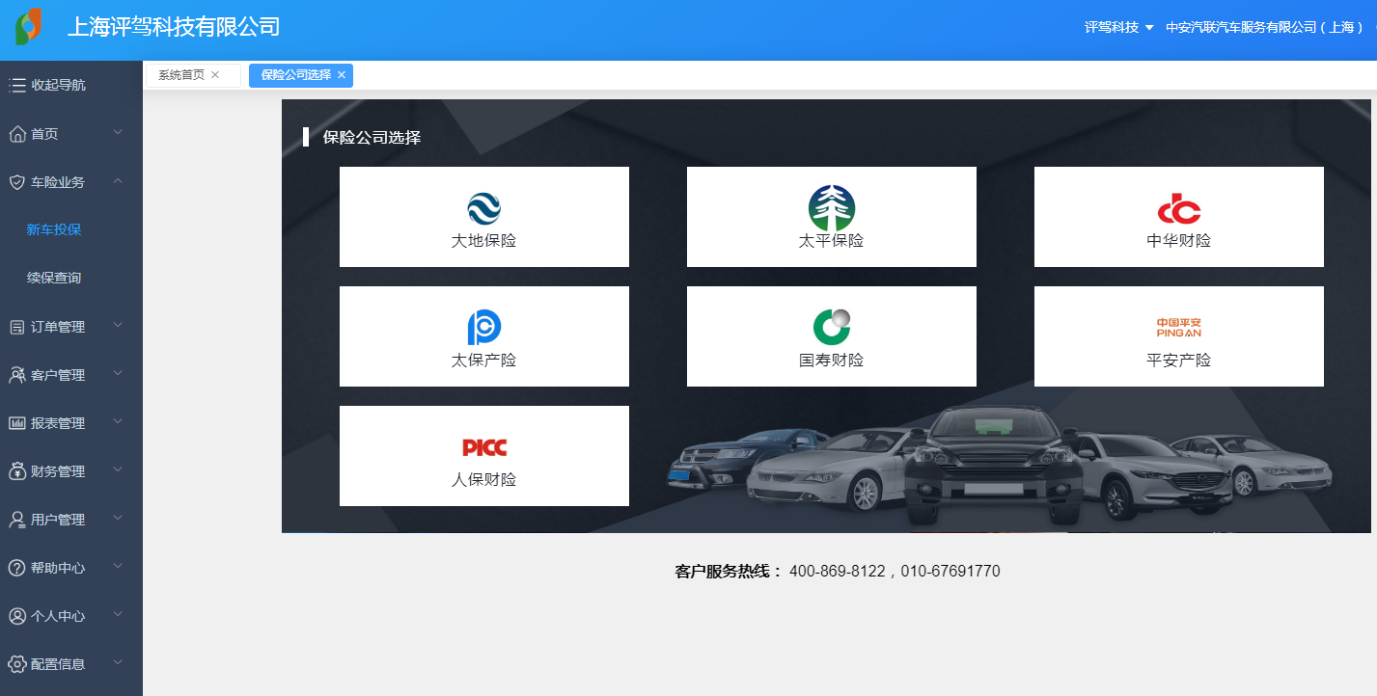Open 新车投保 in the sidebar

(x=54, y=229)
